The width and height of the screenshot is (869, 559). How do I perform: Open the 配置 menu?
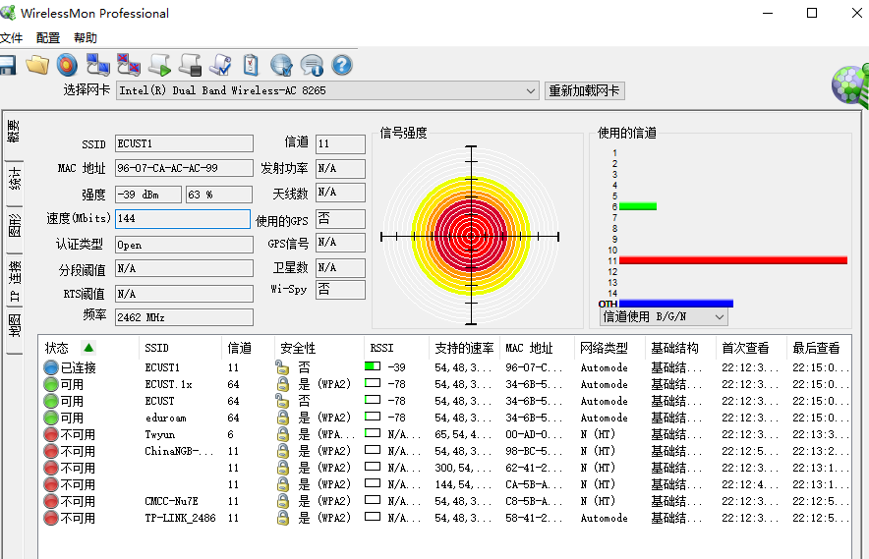point(47,37)
